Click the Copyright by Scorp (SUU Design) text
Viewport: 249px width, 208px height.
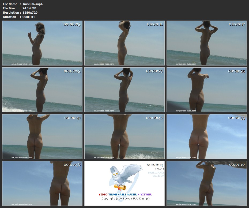point(125,199)
